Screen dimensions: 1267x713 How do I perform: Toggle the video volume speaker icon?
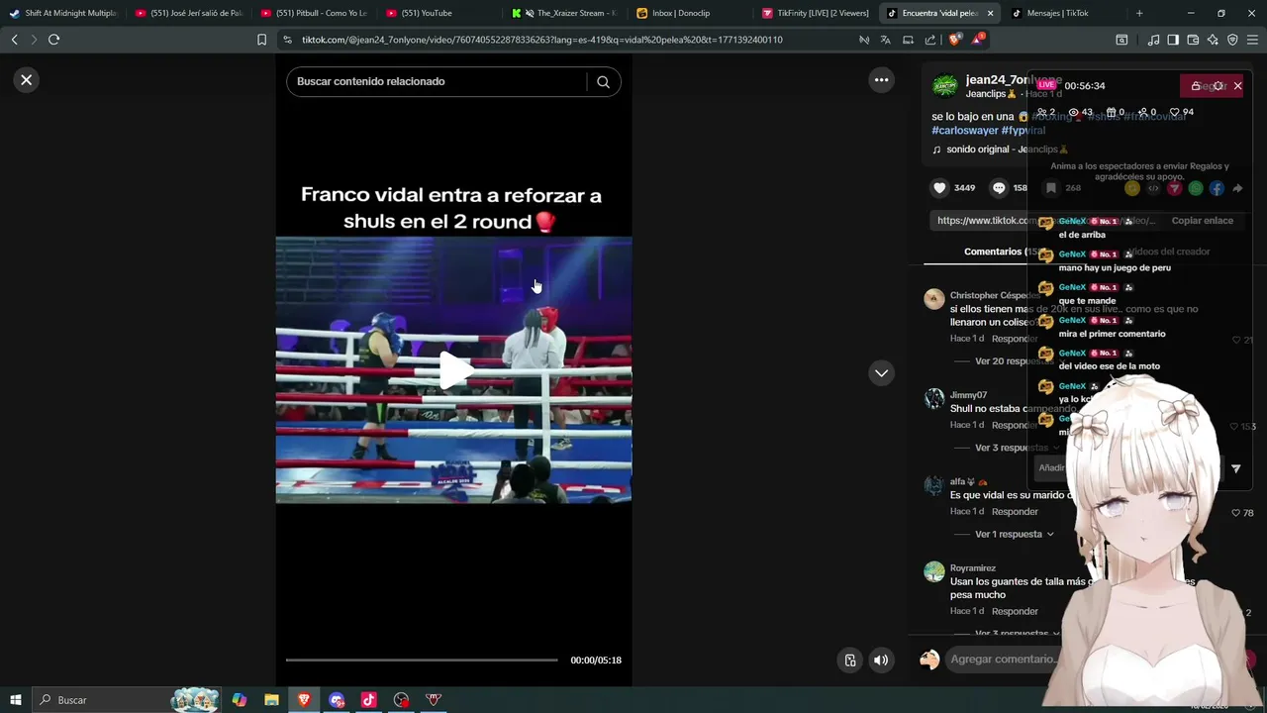881,661
